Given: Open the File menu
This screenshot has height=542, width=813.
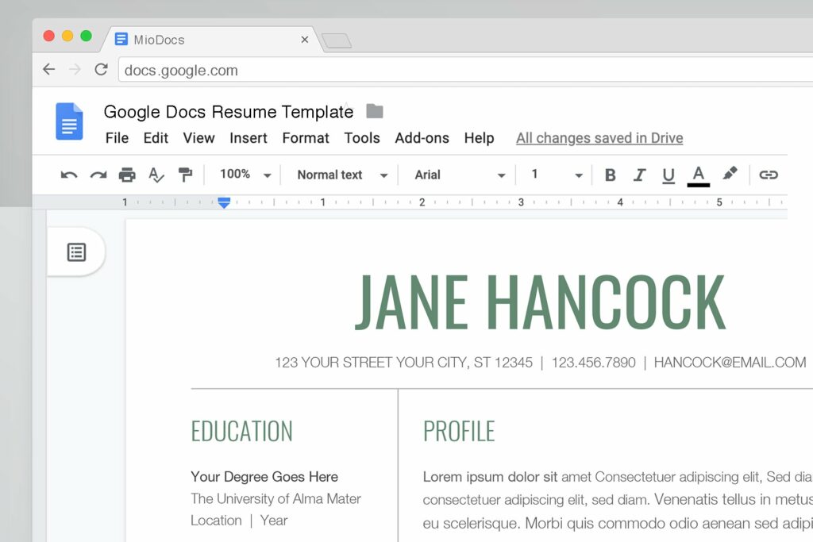Looking at the screenshot, I should click(117, 138).
